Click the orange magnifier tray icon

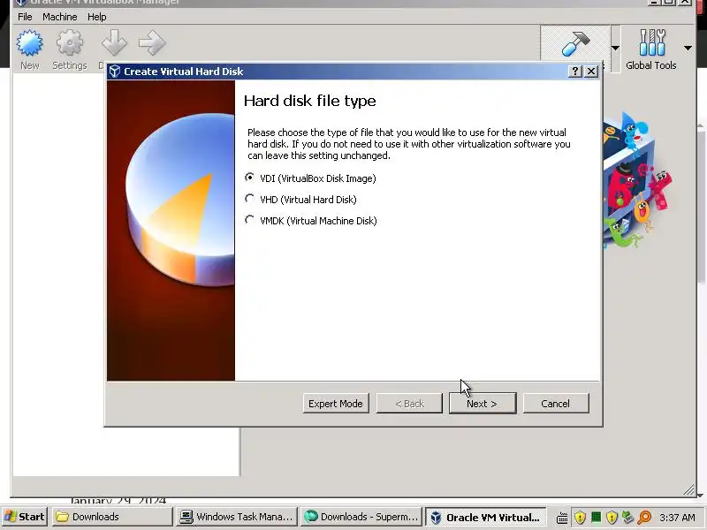[644, 517]
